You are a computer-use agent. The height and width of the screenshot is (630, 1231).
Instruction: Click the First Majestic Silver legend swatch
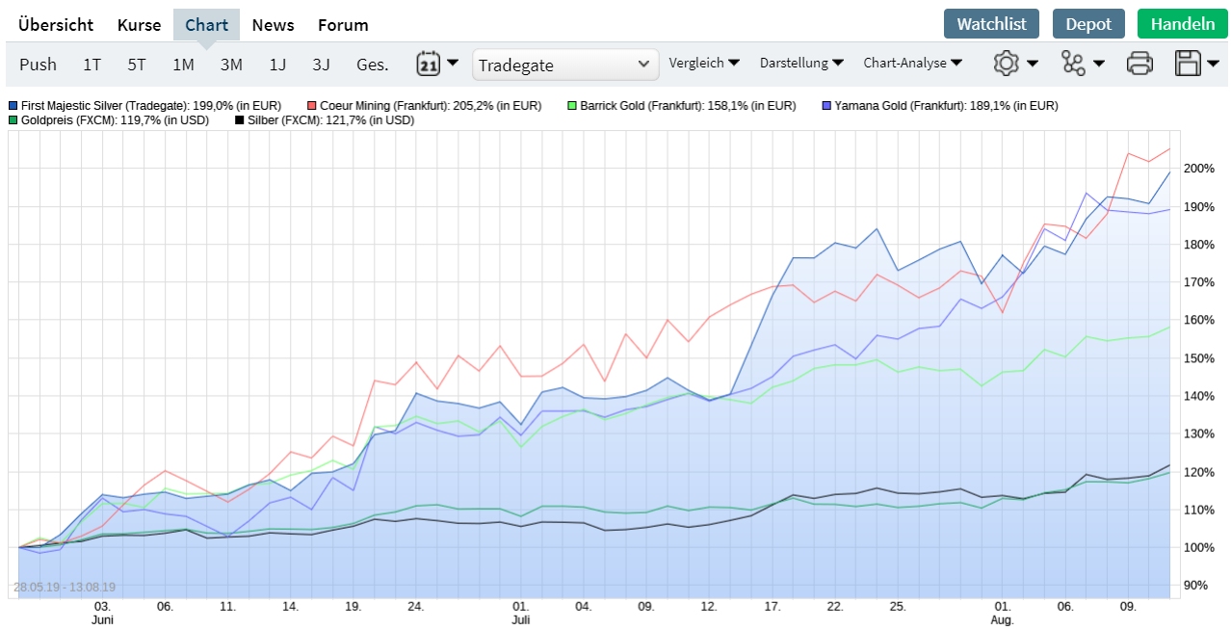pyautogui.click(x=13, y=106)
